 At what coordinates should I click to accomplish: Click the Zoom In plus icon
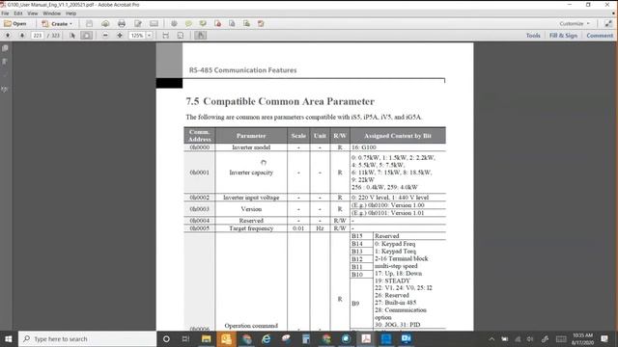coord(120,36)
